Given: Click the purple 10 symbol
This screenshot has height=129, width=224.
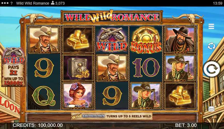Looking at the screenshot, I should pos(146,68).
